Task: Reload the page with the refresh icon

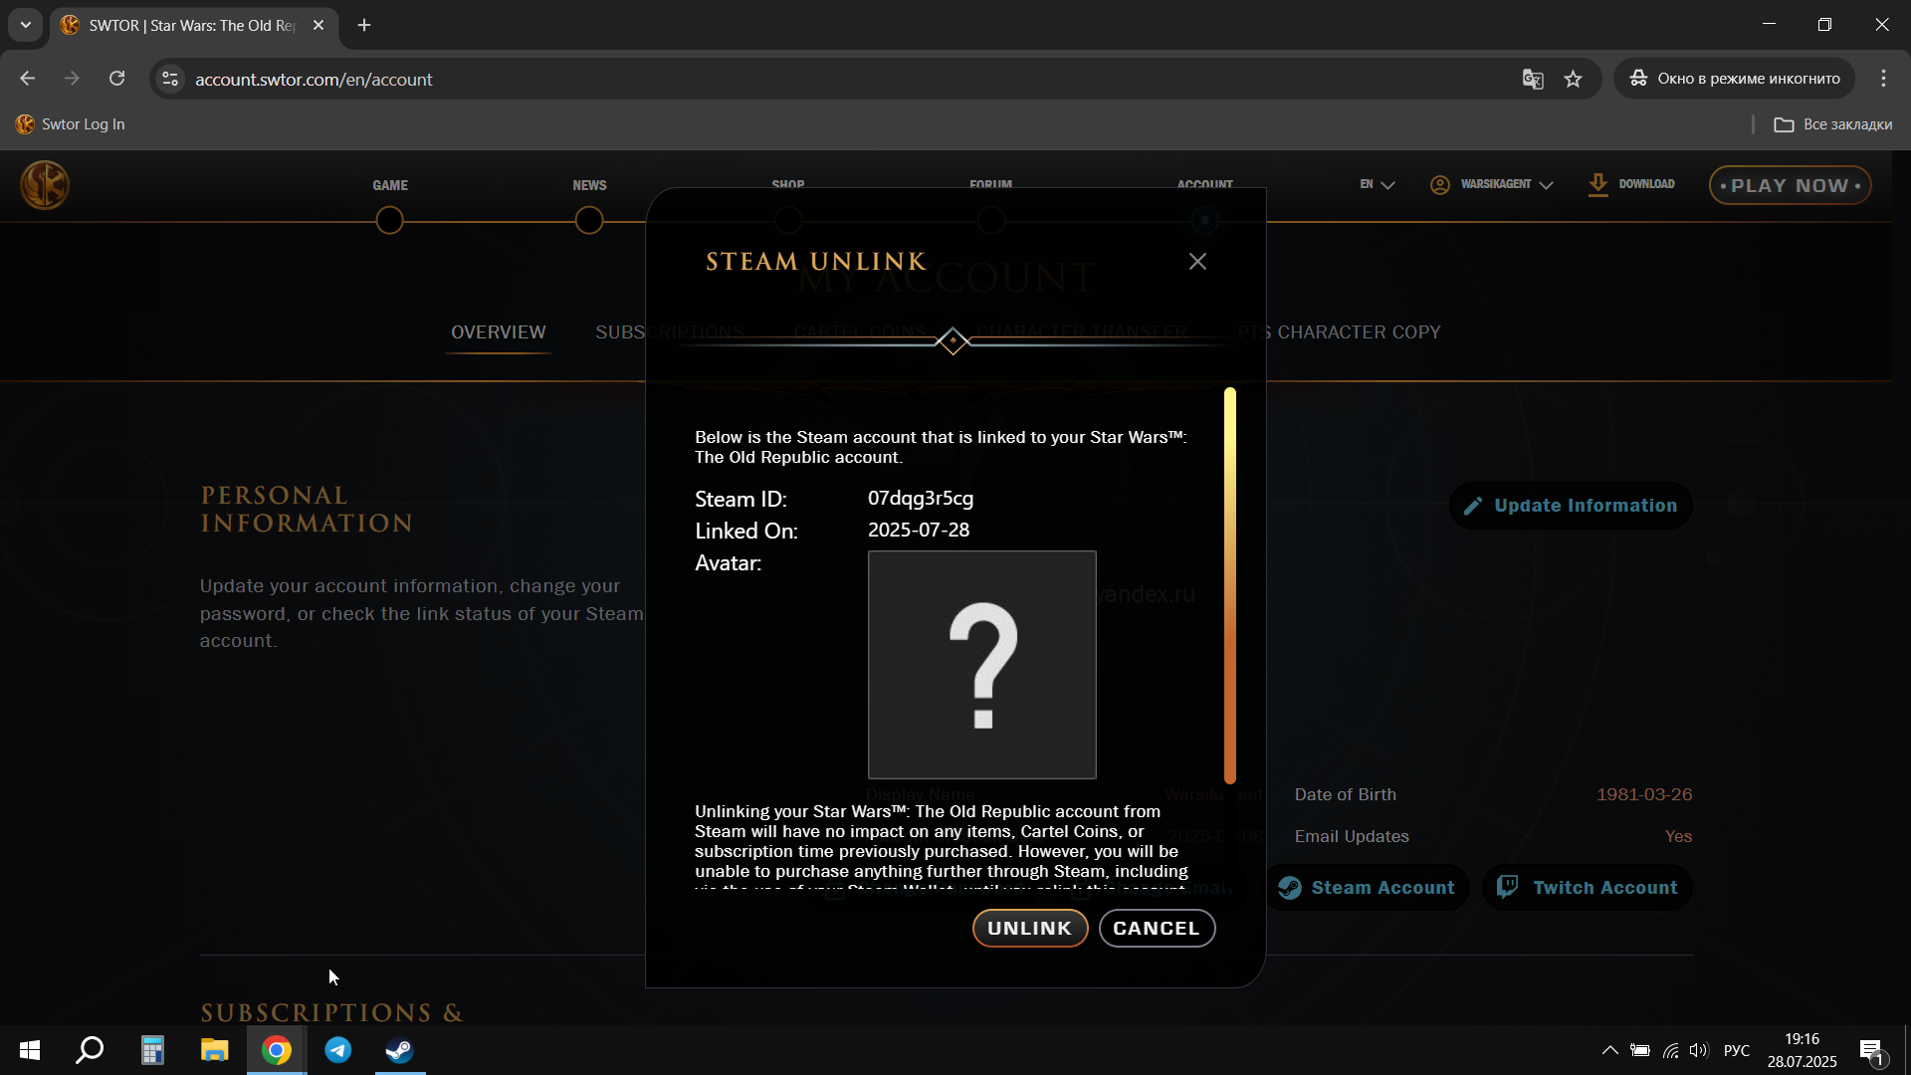Action: (x=116, y=79)
